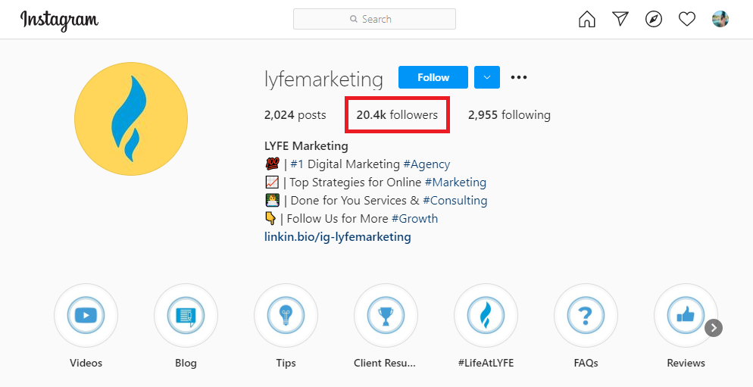View the 20.4k followers list
The height and width of the screenshot is (387, 753).
click(397, 115)
